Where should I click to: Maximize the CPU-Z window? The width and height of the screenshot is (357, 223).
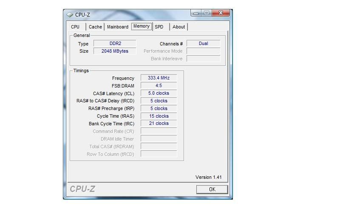[207, 13]
